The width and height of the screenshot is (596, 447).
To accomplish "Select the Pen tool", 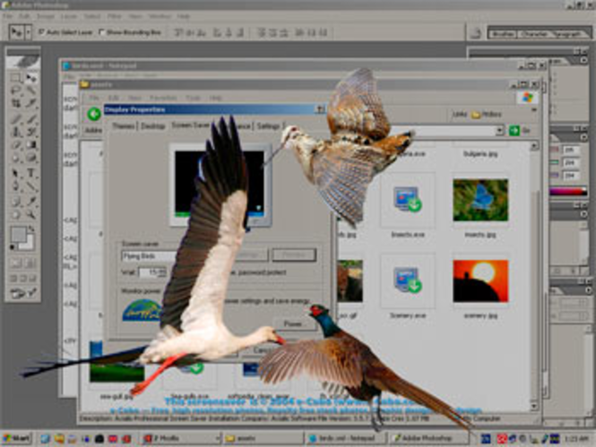I will (x=15, y=186).
